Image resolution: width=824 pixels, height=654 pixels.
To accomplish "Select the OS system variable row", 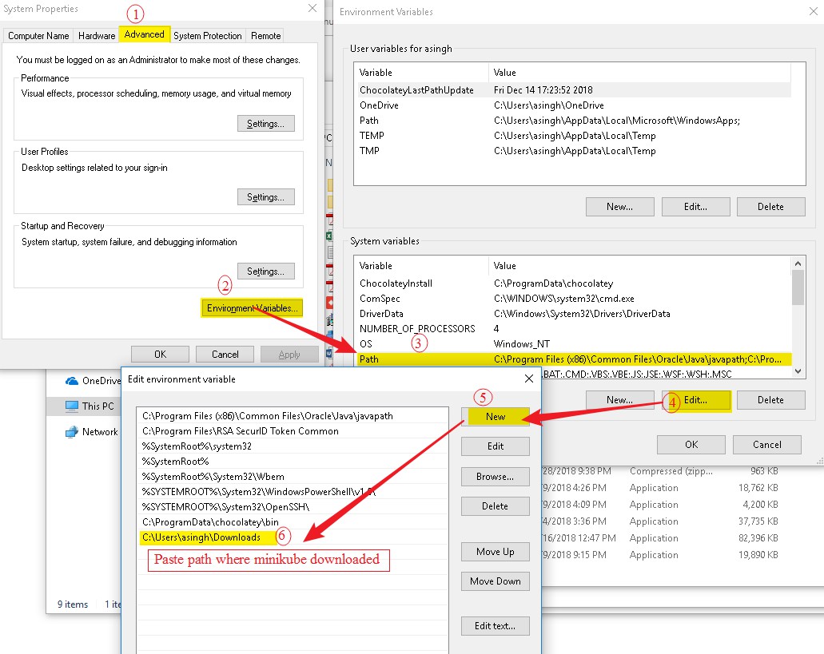I will pos(575,344).
